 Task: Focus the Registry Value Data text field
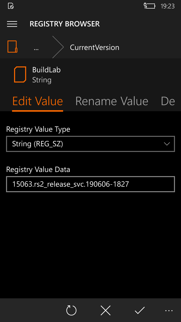pos(90,184)
